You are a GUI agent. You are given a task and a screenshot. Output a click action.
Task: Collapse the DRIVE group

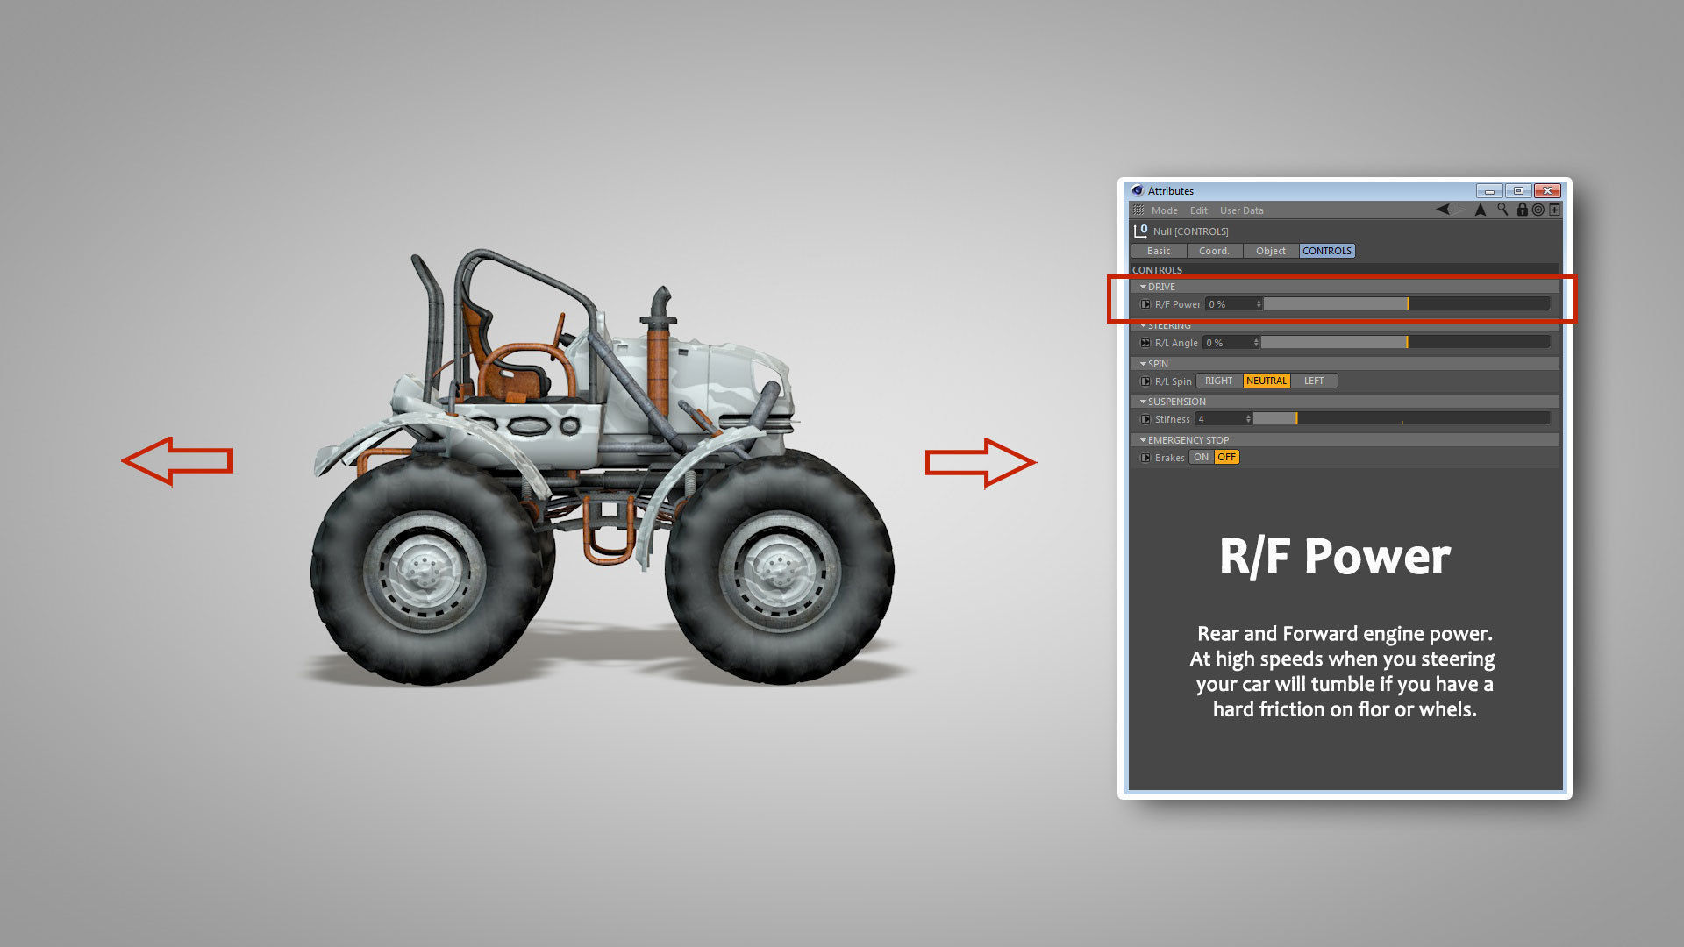pyautogui.click(x=1143, y=287)
